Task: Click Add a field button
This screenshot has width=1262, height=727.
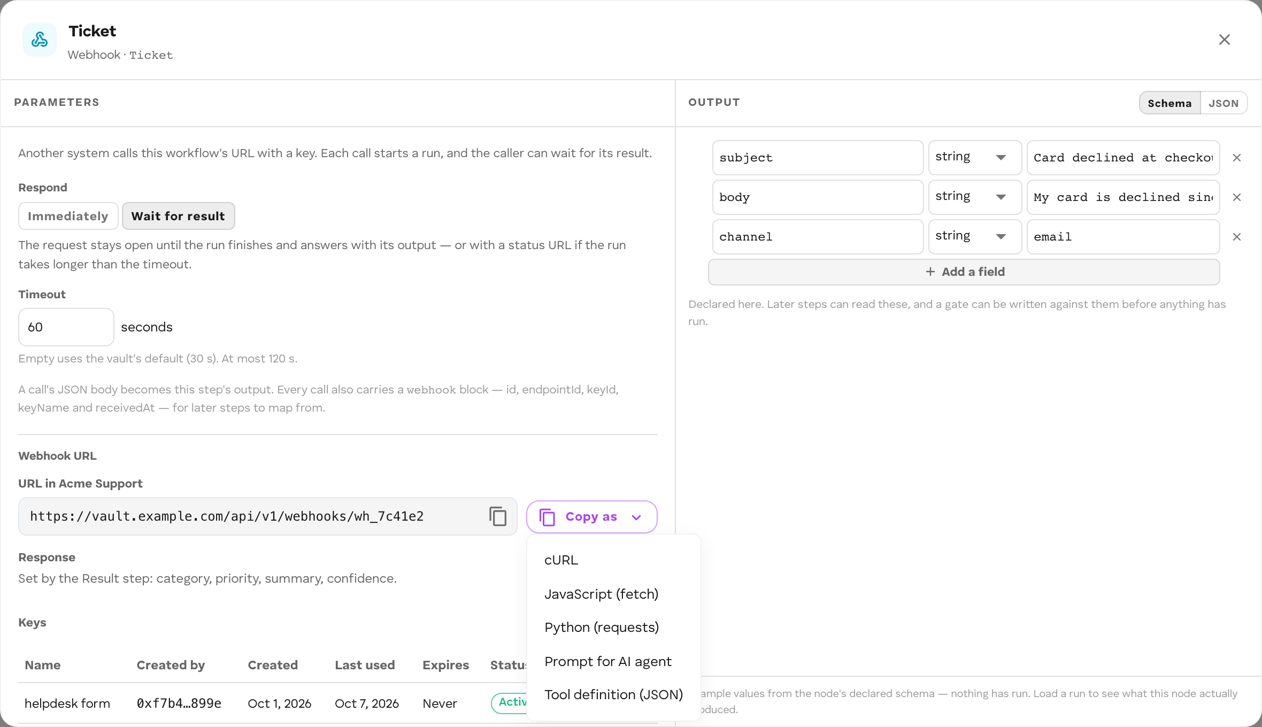Action: [x=964, y=272]
